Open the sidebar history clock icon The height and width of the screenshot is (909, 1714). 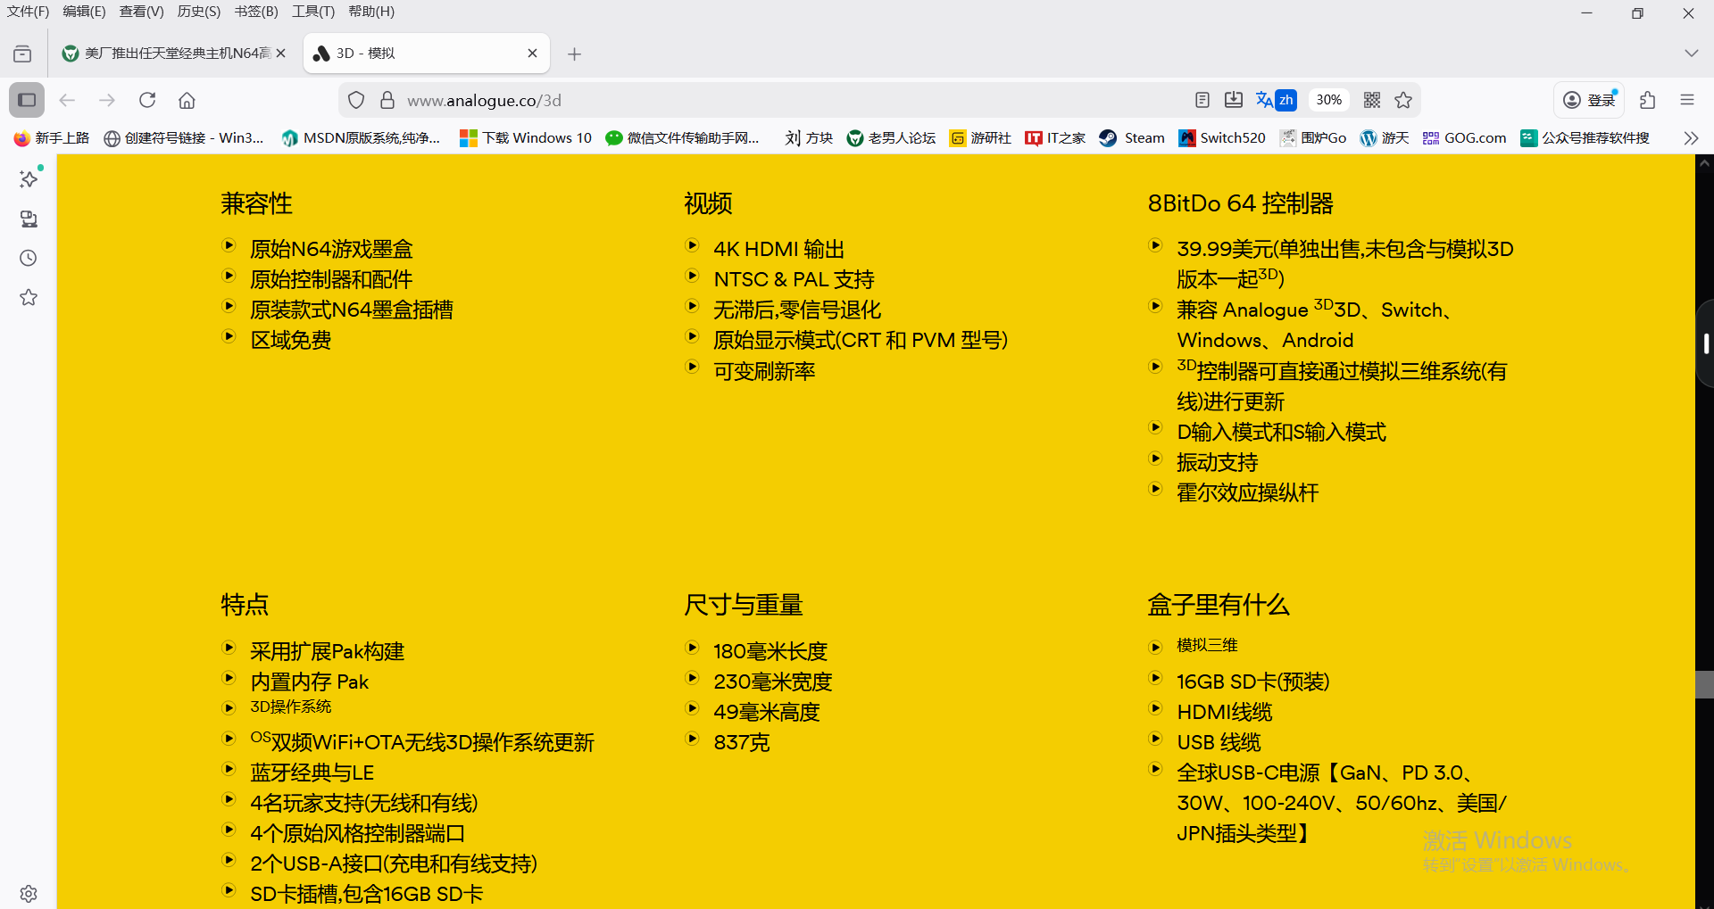[x=29, y=258]
